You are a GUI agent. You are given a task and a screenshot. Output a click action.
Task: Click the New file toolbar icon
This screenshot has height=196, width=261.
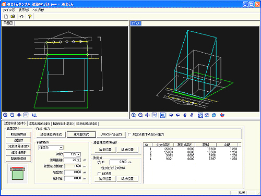(x=6, y=17)
